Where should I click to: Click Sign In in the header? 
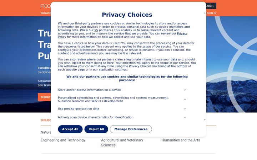coord(211,13)
